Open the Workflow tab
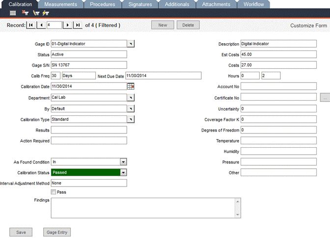330x238 pixels. click(x=253, y=4)
